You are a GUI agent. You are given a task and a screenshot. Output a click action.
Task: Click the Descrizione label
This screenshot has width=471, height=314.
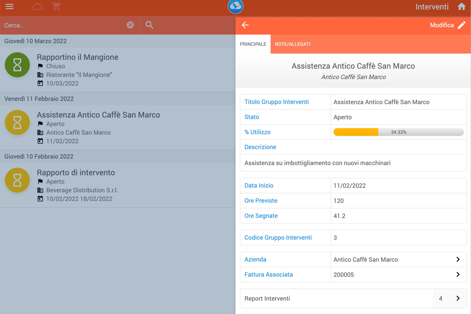[x=260, y=147]
